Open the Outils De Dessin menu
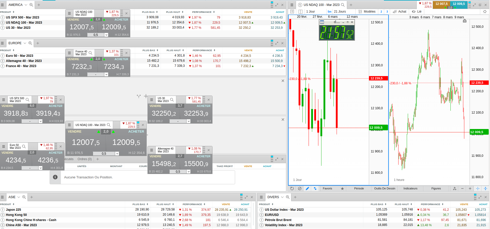 (385, 188)
